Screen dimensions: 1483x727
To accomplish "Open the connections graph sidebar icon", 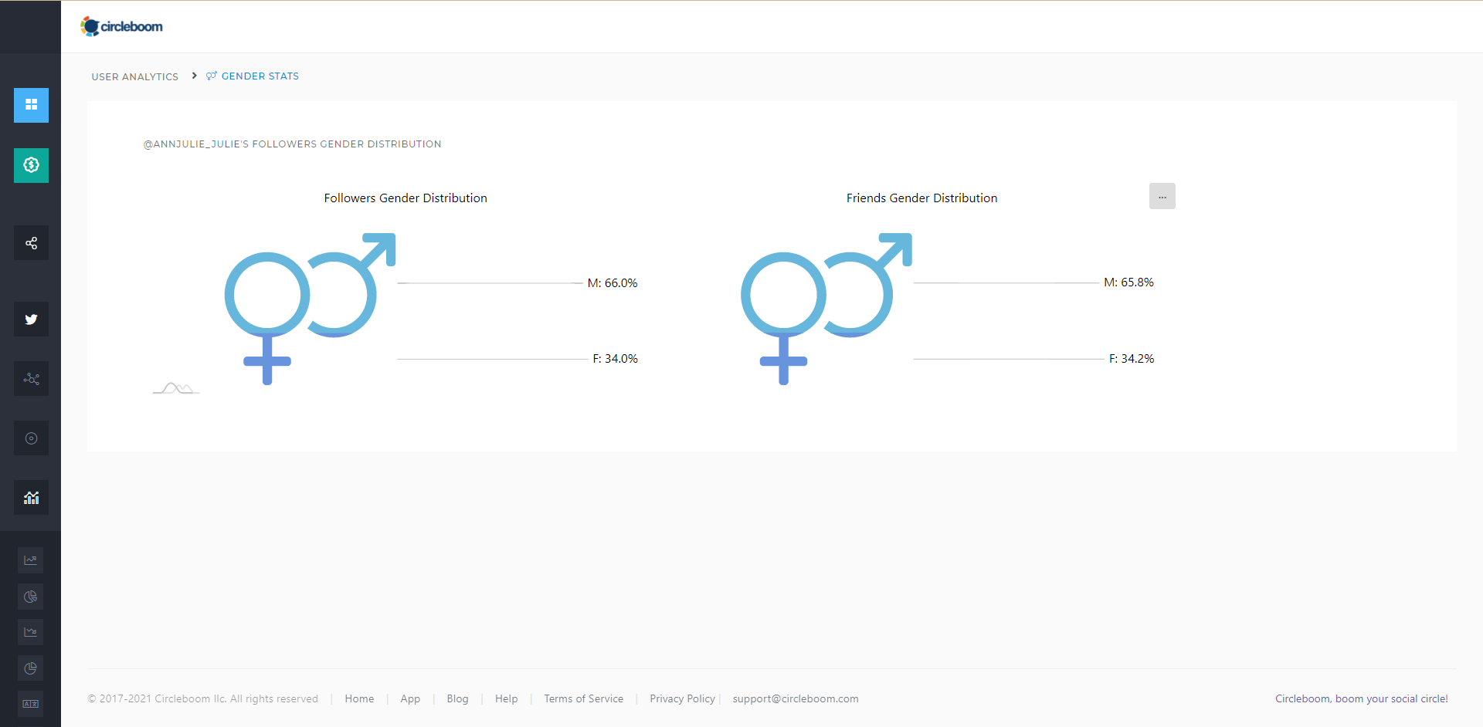I will [31, 378].
